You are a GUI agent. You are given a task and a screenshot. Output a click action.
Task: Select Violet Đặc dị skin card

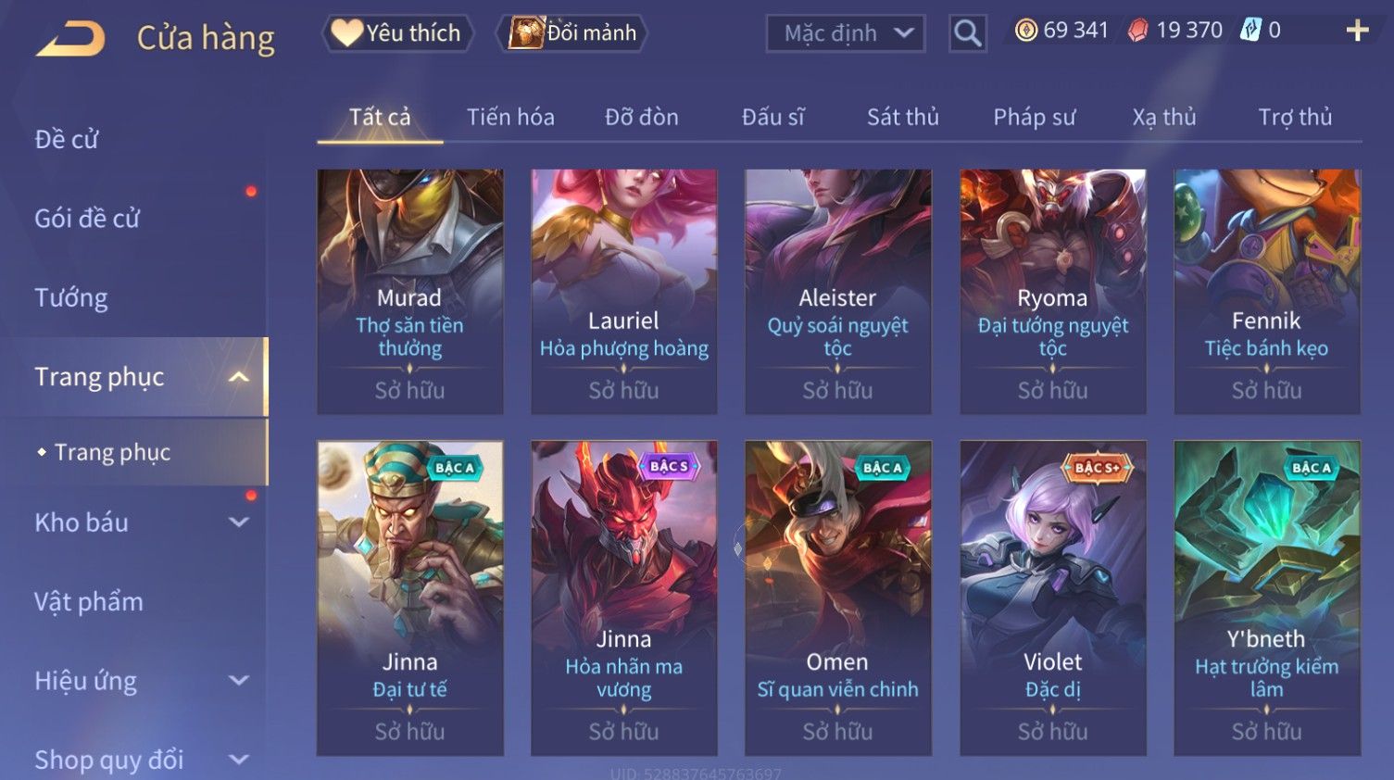(1053, 598)
